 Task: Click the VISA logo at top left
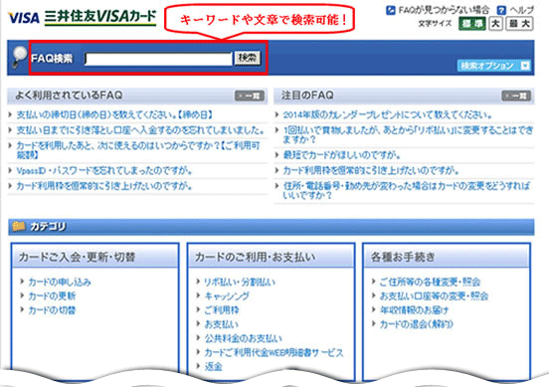click(24, 17)
